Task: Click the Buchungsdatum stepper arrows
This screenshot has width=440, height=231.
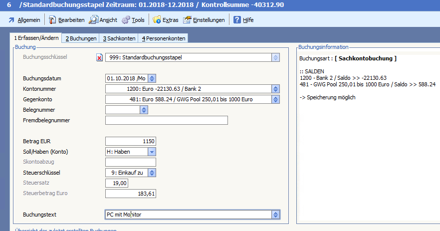Action: coord(152,78)
